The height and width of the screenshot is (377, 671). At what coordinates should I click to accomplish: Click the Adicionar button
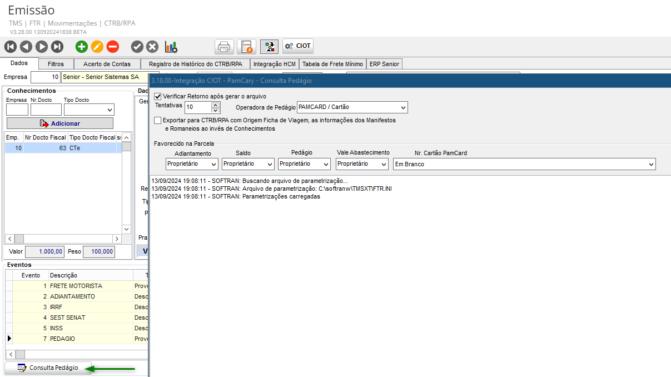tap(60, 123)
